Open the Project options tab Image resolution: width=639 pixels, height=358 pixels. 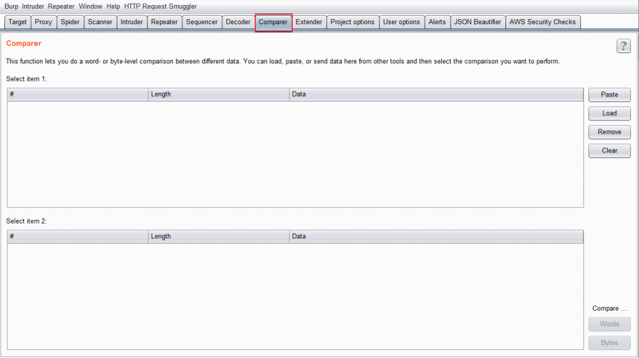[353, 22]
